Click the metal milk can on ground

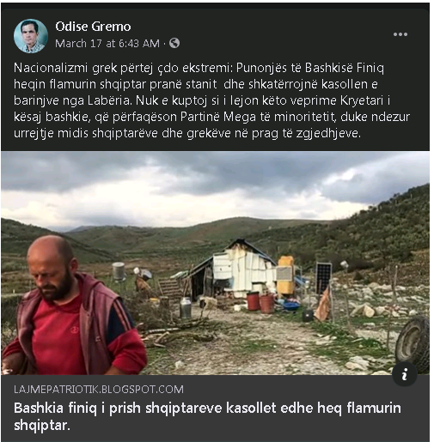coord(186,307)
